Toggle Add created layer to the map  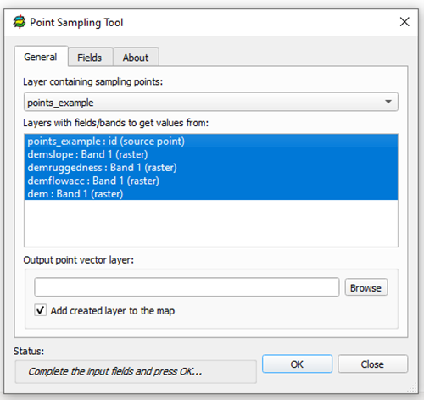(x=41, y=310)
